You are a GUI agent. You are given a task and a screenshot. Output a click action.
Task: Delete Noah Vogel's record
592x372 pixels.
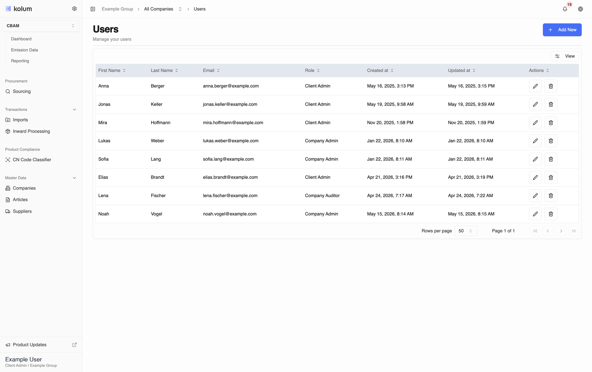coord(551,214)
